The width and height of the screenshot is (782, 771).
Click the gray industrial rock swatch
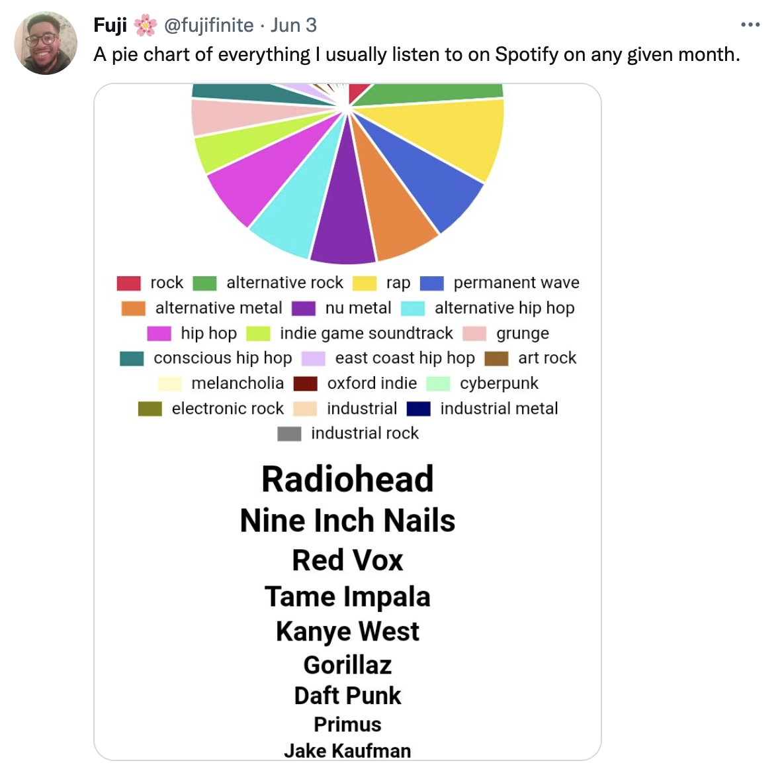tap(289, 434)
